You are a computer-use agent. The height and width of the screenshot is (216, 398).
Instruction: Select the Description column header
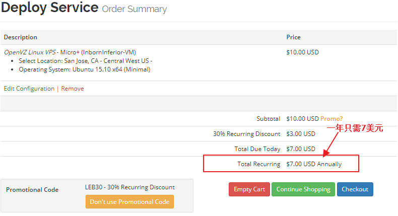tap(21, 37)
